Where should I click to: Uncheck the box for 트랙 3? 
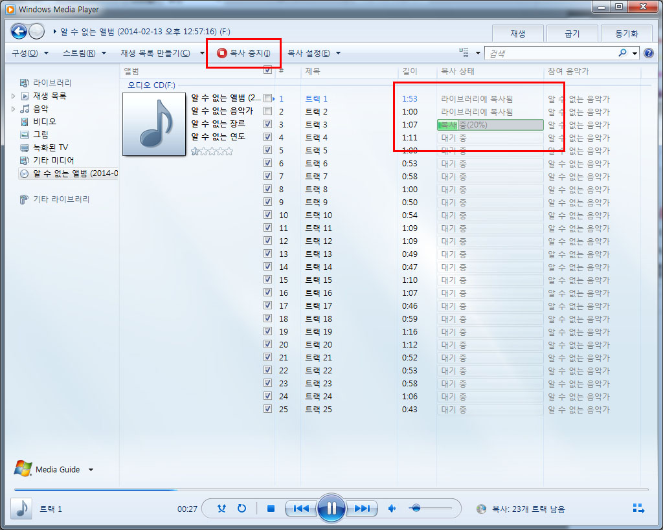[x=267, y=124]
